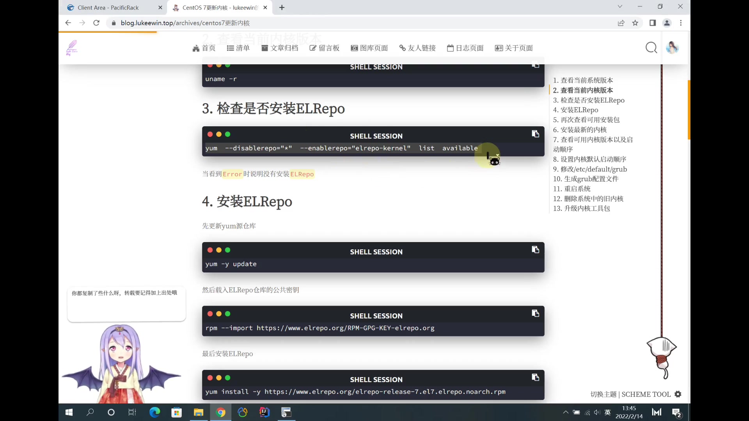The image size is (749, 421).
Task: Reload the current page
Action: coord(96,23)
